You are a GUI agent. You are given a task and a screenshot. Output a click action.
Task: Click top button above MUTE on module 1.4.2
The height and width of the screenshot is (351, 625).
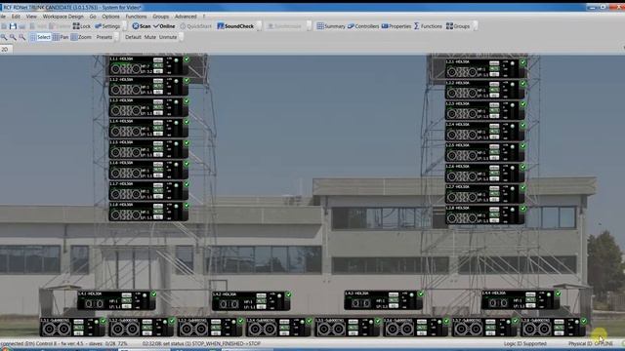[x=261, y=296]
